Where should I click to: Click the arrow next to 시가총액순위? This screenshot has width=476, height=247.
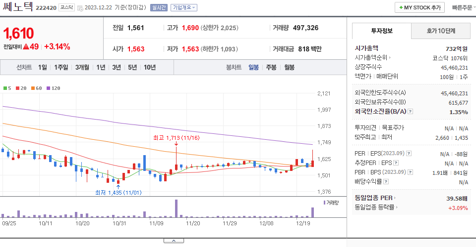[390, 57]
